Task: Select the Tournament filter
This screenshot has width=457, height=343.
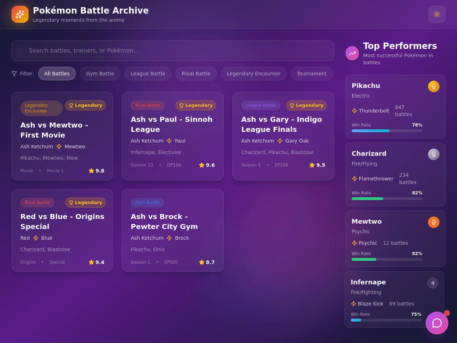Action: [x=312, y=74]
